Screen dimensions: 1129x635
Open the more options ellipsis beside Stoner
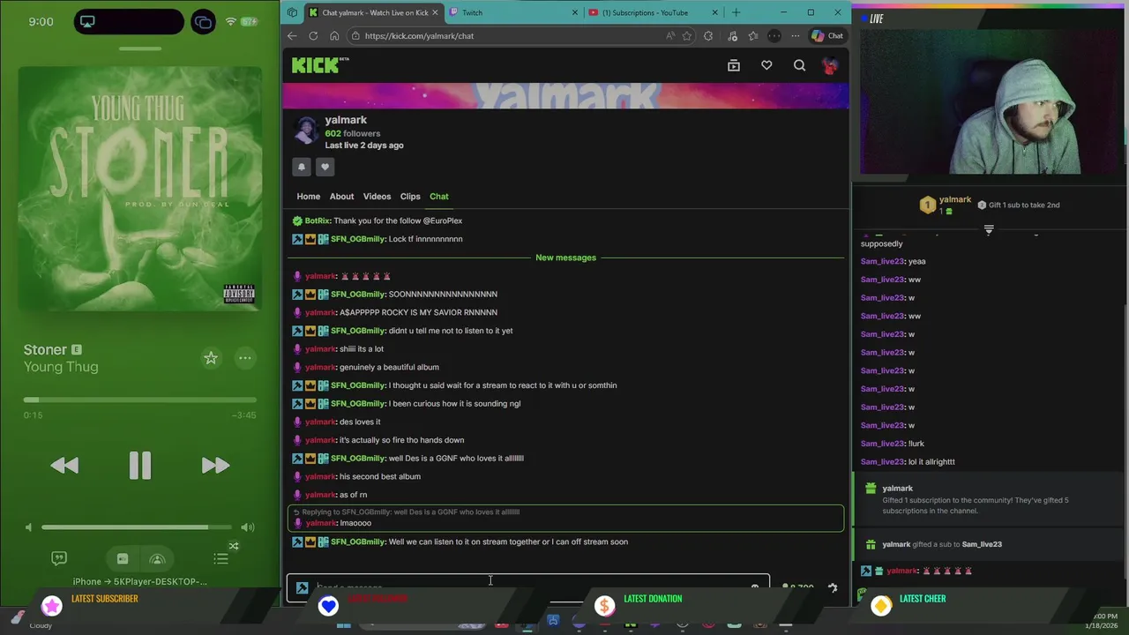click(x=244, y=358)
